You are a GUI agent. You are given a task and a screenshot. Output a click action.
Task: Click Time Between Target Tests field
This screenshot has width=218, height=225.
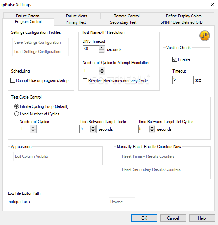85,129
